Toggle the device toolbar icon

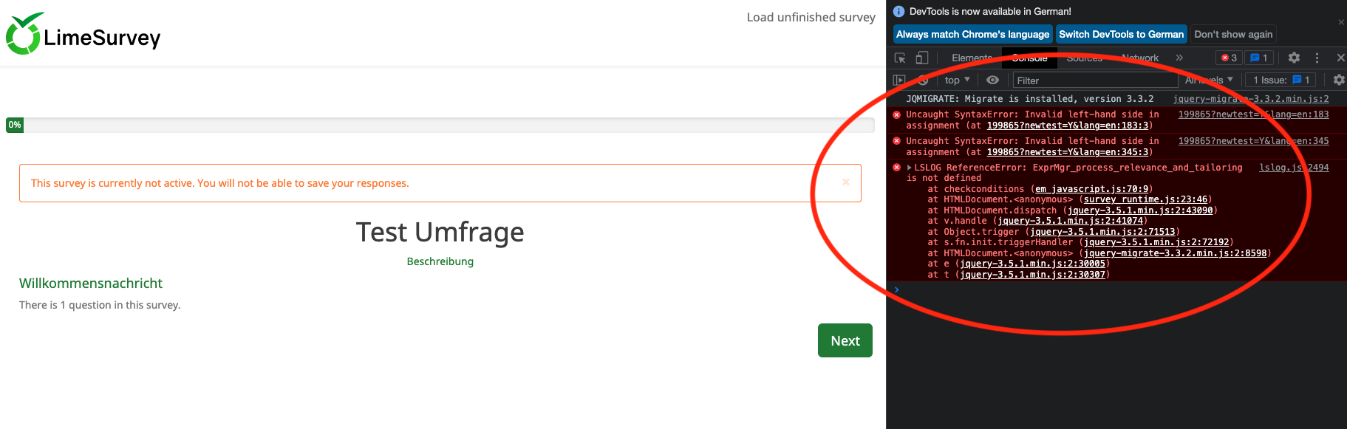coord(921,58)
